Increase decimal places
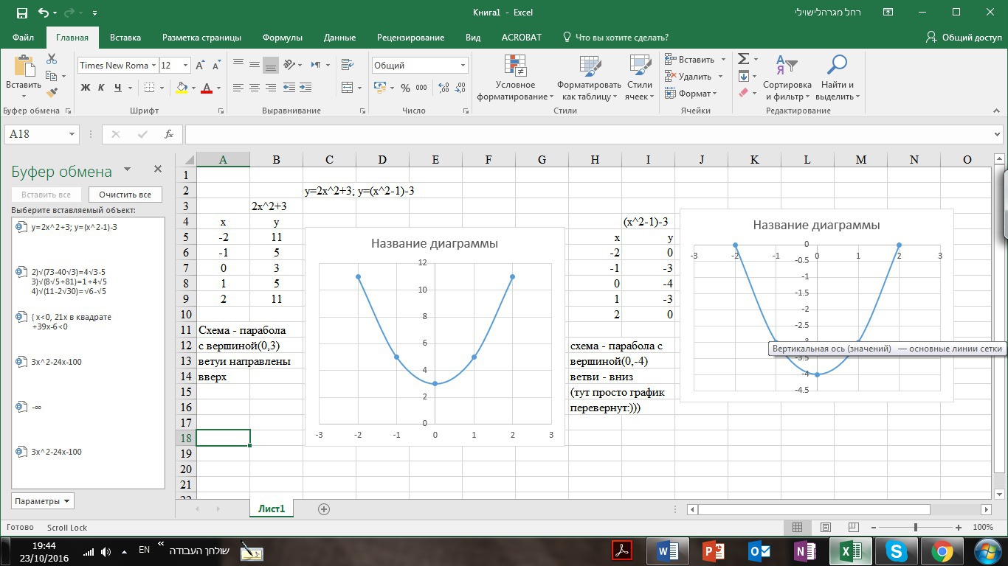Viewport: 1008px width, 566px height. 443,88
